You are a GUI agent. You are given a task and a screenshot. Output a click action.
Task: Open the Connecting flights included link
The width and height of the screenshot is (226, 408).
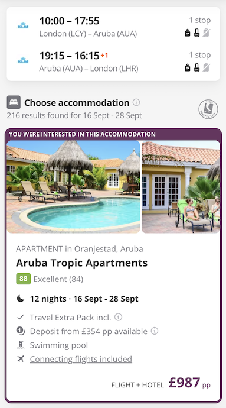81,359
